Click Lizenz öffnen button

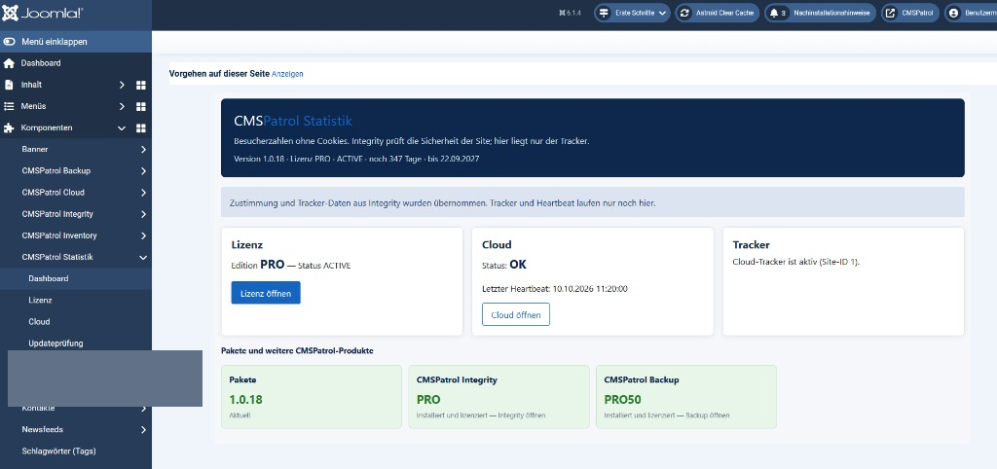pos(266,293)
